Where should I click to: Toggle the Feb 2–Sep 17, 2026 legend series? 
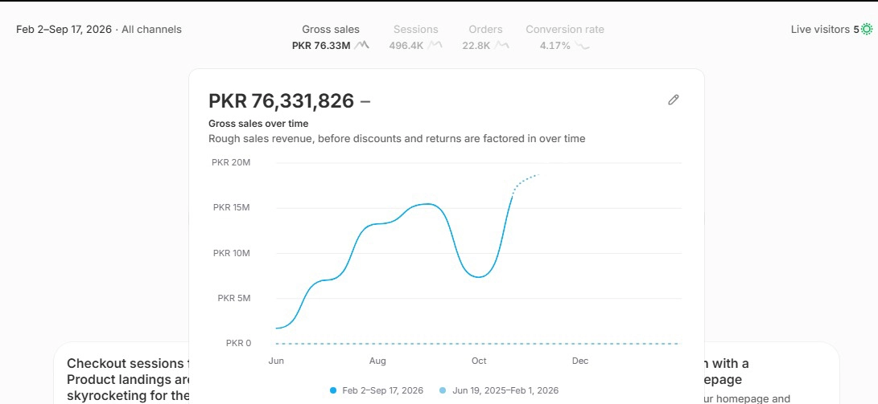click(x=377, y=390)
